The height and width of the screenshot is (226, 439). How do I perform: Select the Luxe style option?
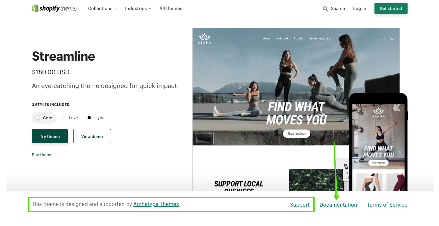[70, 118]
